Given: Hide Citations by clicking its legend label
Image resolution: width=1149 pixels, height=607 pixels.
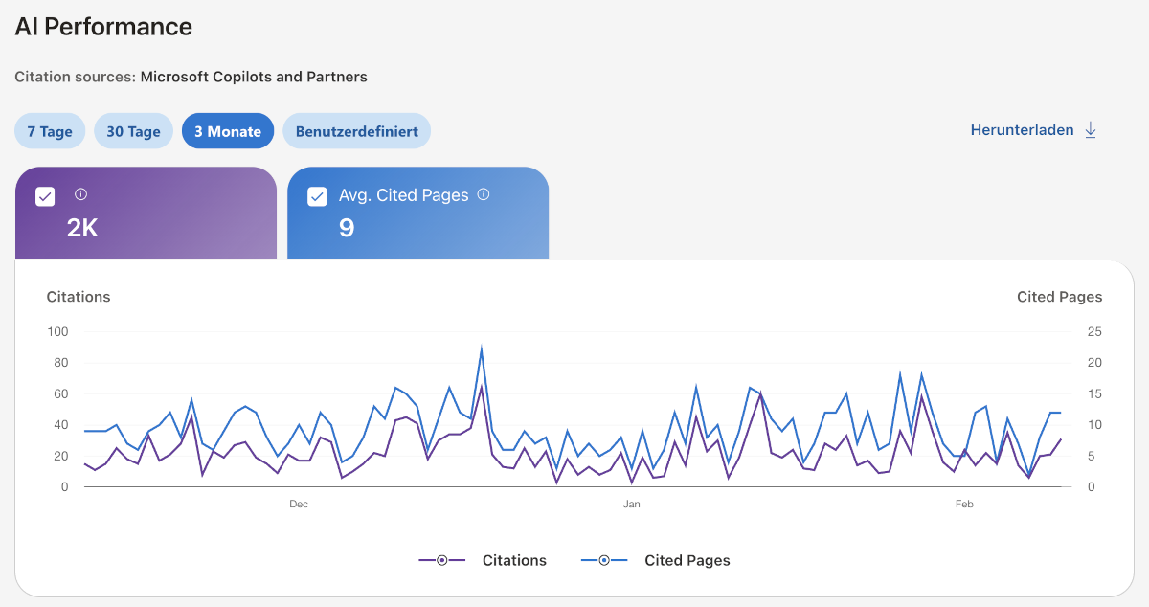Looking at the screenshot, I should coord(514,560).
